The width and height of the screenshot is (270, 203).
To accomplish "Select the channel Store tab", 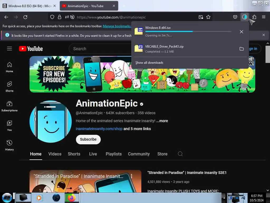I will 162,154.
